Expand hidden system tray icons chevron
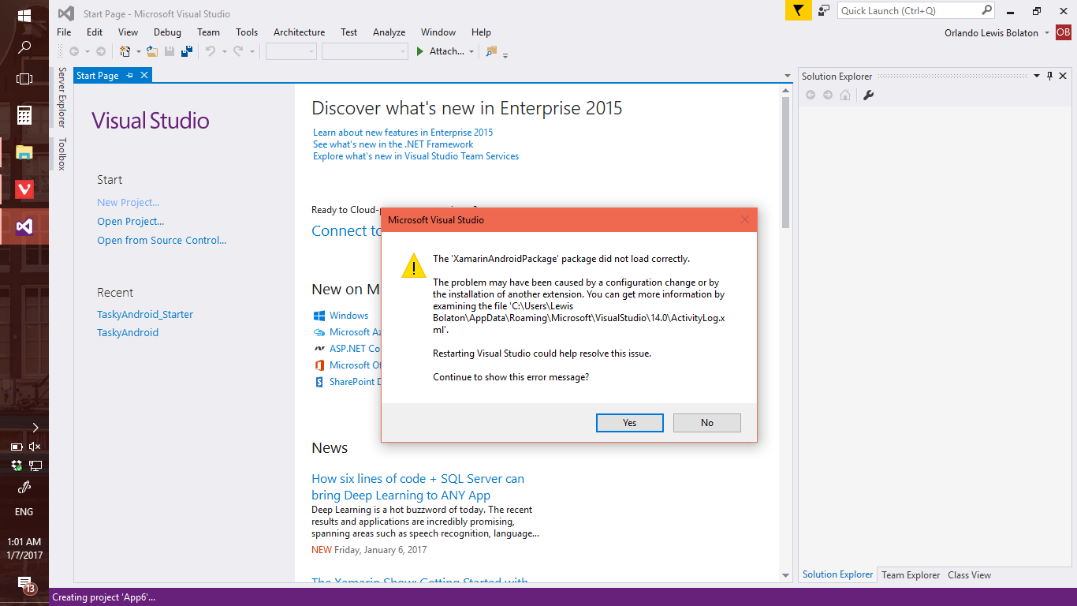The width and height of the screenshot is (1077, 606). 35,427
